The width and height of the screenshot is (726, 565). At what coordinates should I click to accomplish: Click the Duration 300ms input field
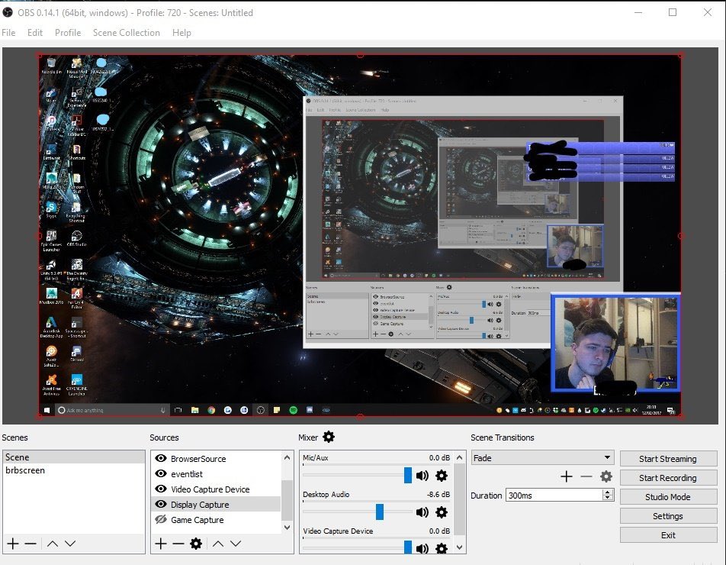coord(554,495)
